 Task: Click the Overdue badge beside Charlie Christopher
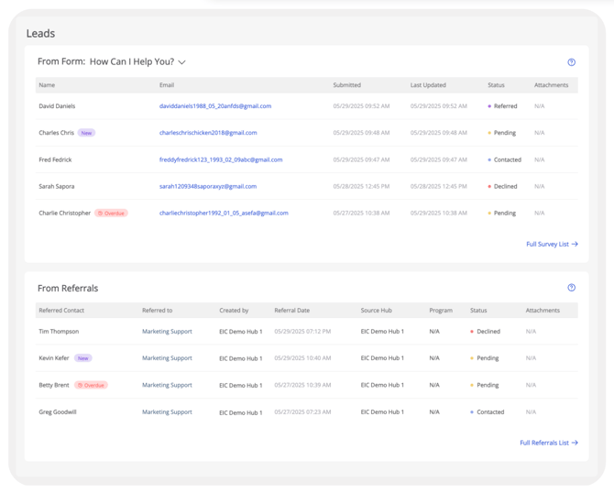coord(111,213)
